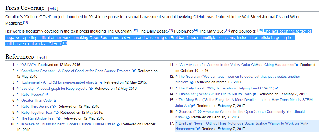Open the "Society - A social graph" reference
The height and width of the screenshot is (136, 322).
pyautogui.click(x=55, y=89)
